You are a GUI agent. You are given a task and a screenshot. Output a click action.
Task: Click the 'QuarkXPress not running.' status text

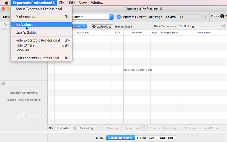tap(24, 100)
